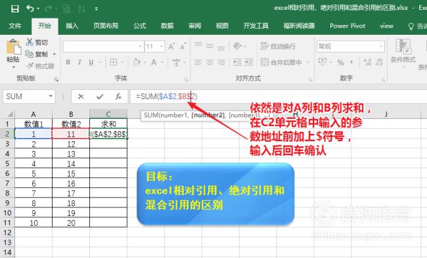Viewport: 427px width, 258px height.
Task: Toggle italic formatting I
Action: point(79,62)
